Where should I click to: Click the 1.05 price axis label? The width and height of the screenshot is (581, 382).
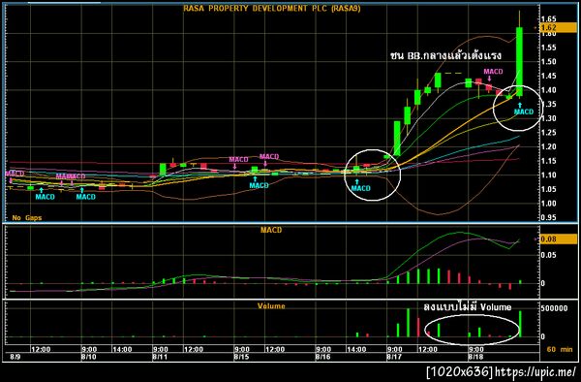click(549, 189)
